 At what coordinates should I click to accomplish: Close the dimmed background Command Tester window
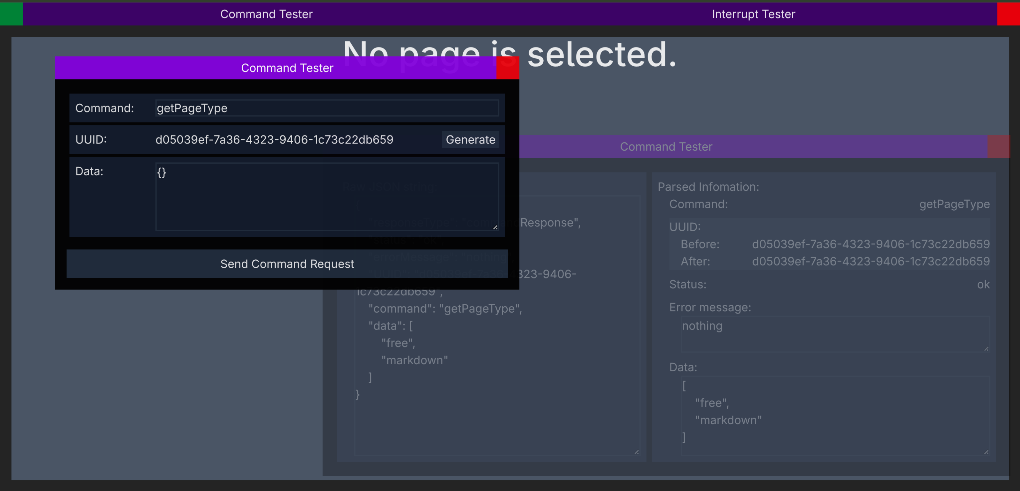(998, 147)
